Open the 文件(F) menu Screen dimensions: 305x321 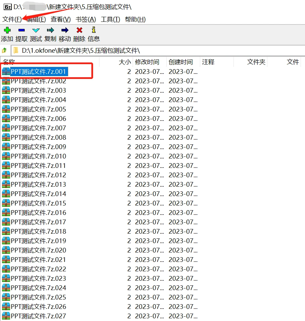[12, 19]
